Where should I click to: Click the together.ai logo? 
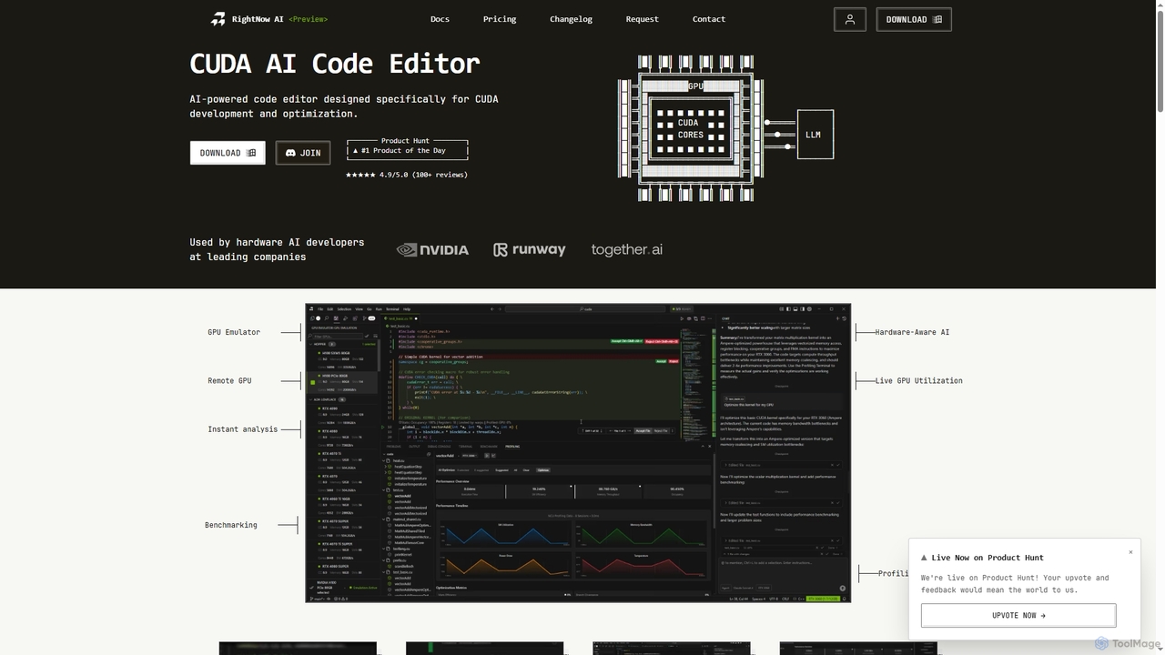point(626,249)
